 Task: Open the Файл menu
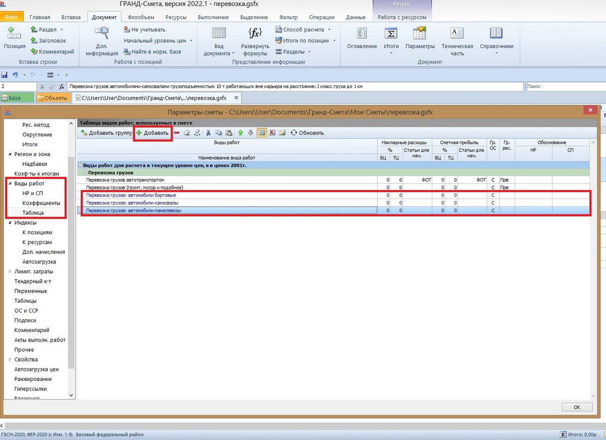click(11, 17)
